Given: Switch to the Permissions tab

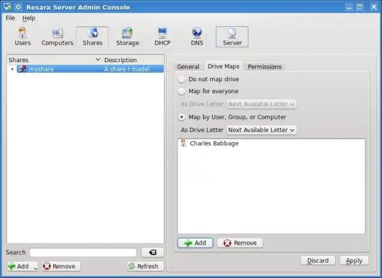Looking at the screenshot, I should (x=264, y=66).
